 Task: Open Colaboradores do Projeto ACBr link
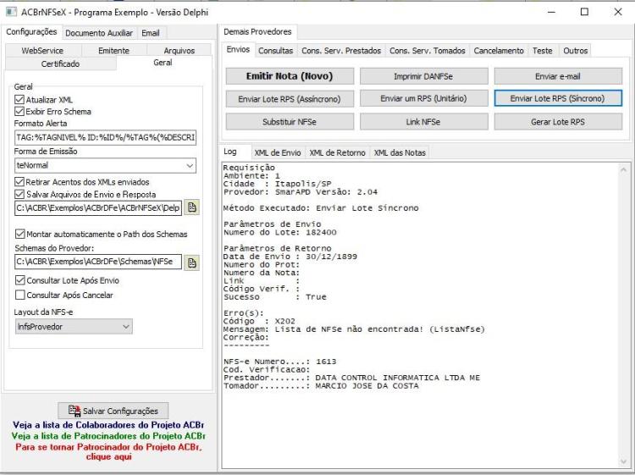[108, 425]
